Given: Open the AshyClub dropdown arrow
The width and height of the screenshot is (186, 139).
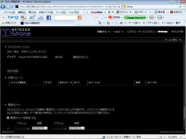Looking at the screenshot, I should click(105, 12).
